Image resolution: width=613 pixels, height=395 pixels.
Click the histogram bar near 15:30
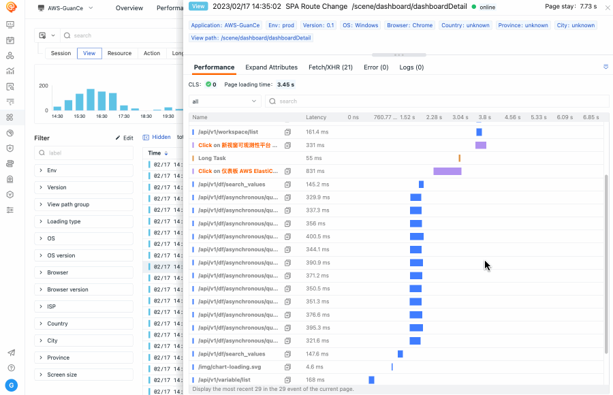point(80,101)
